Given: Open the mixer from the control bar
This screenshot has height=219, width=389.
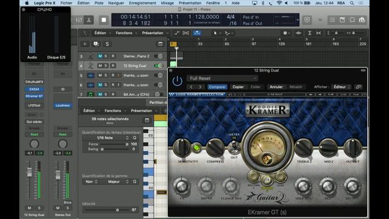Looking at the screenshot, I should point(79,20).
